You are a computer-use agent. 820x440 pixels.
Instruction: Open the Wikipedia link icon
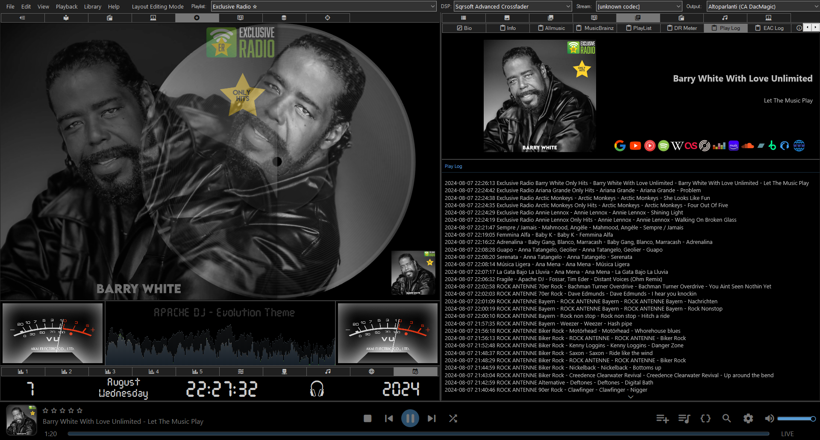(677, 146)
